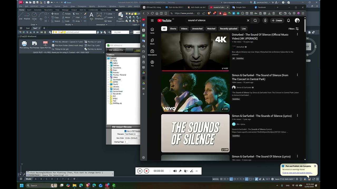Select the Shorts filter chip
Screen dimensions: 337x189
173,29
